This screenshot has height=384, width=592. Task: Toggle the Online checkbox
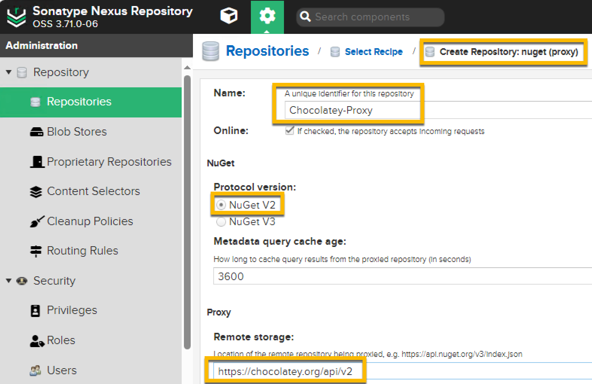(x=289, y=131)
